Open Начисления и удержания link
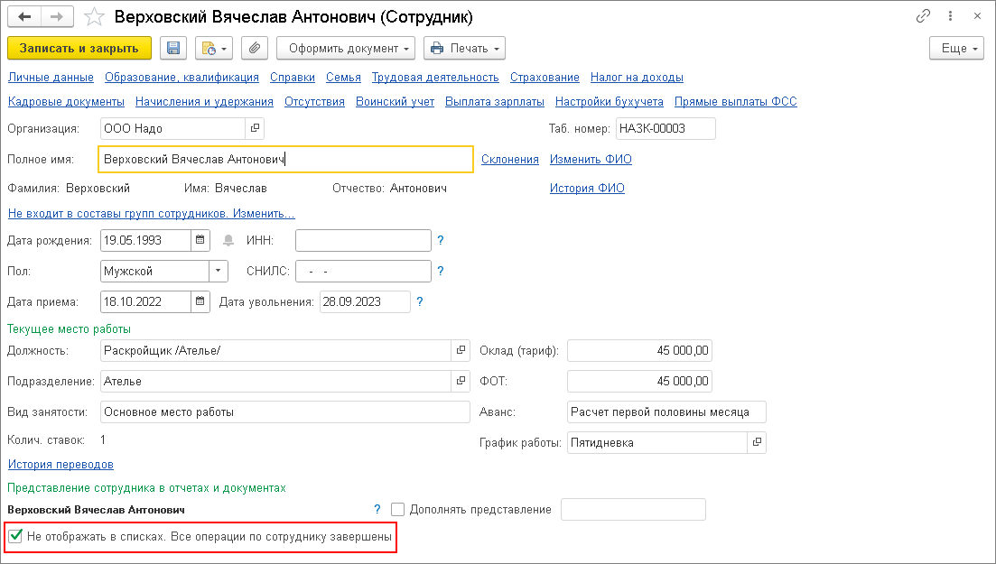996x564 pixels. click(x=204, y=102)
